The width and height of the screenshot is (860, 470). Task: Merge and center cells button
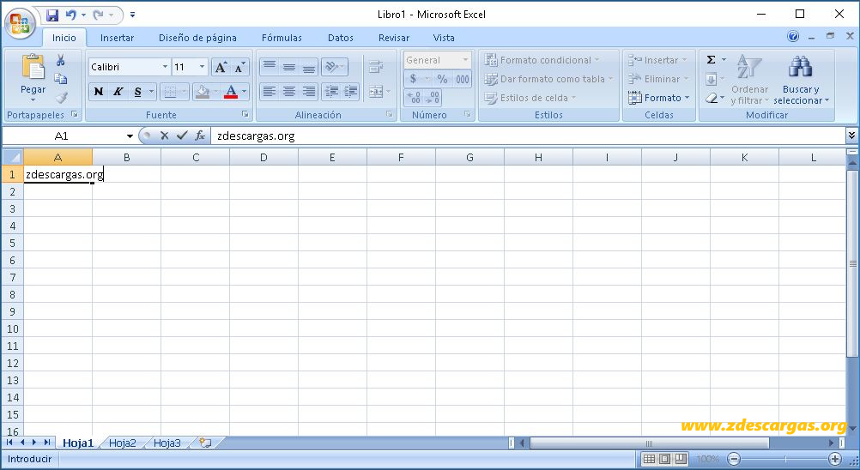(x=376, y=92)
